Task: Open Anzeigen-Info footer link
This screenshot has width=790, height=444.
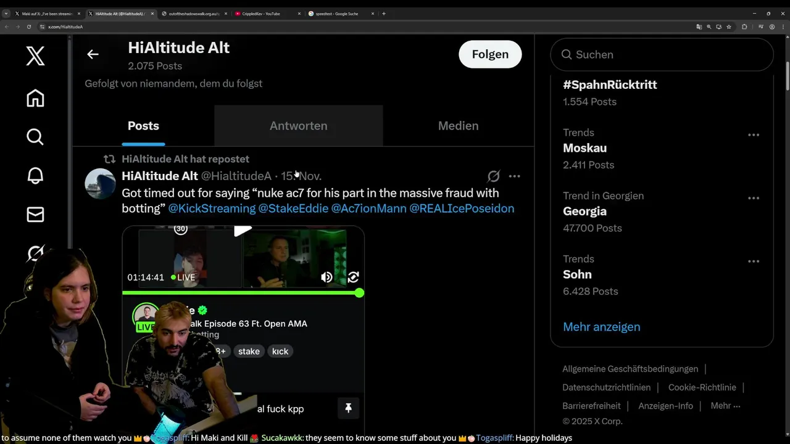Action: (x=665, y=406)
